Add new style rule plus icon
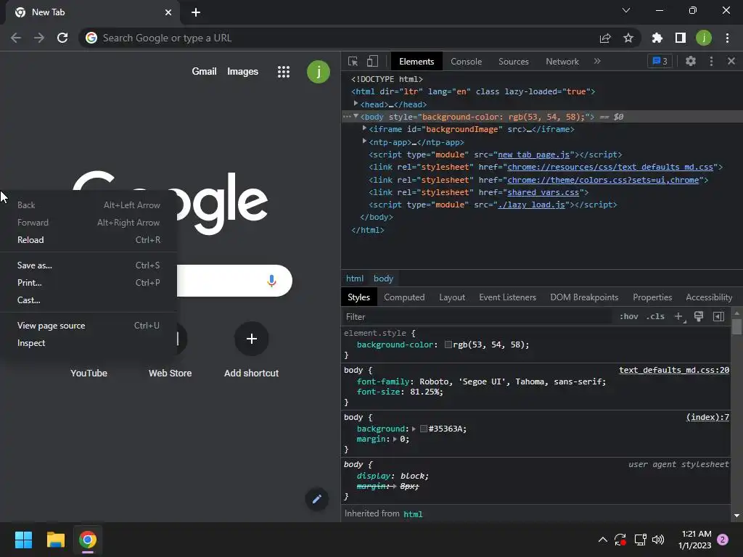Image resolution: width=743 pixels, height=557 pixels. [x=679, y=317]
